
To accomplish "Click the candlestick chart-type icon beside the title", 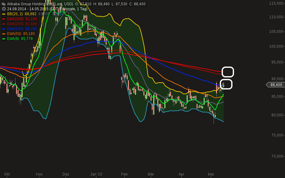I will (x=3, y=4).
